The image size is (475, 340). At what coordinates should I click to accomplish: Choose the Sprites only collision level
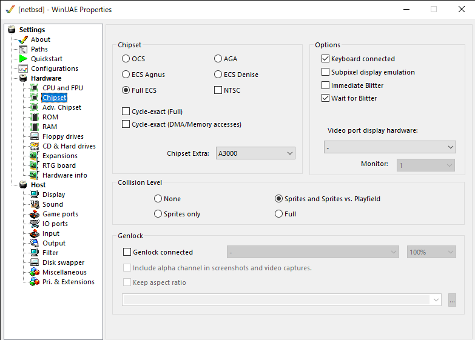point(158,214)
